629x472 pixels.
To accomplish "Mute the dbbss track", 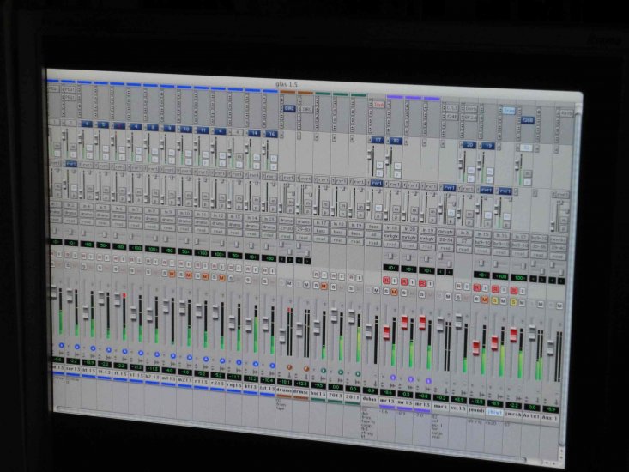I will click(376, 291).
